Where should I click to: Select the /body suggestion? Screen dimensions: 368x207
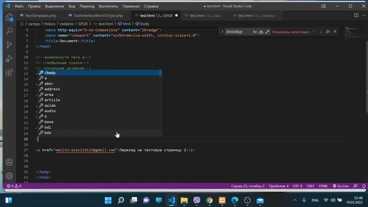point(100,73)
